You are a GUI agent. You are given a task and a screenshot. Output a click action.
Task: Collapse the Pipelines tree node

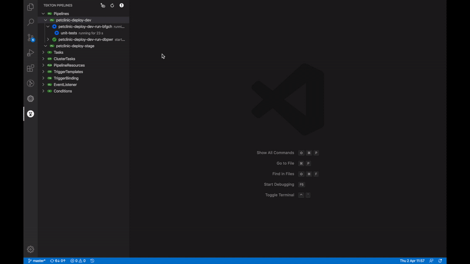(x=43, y=13)
